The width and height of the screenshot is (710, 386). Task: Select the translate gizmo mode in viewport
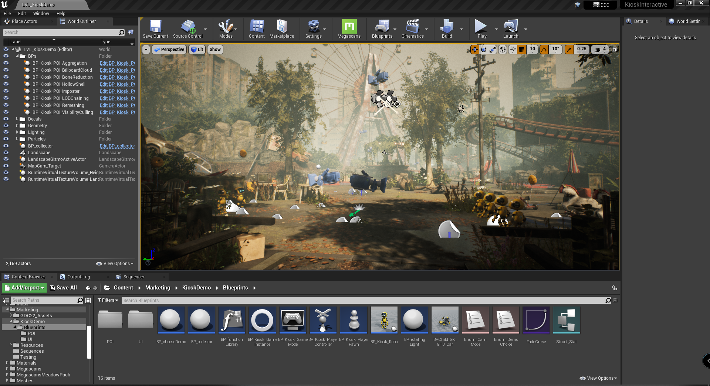pos(475,50)
